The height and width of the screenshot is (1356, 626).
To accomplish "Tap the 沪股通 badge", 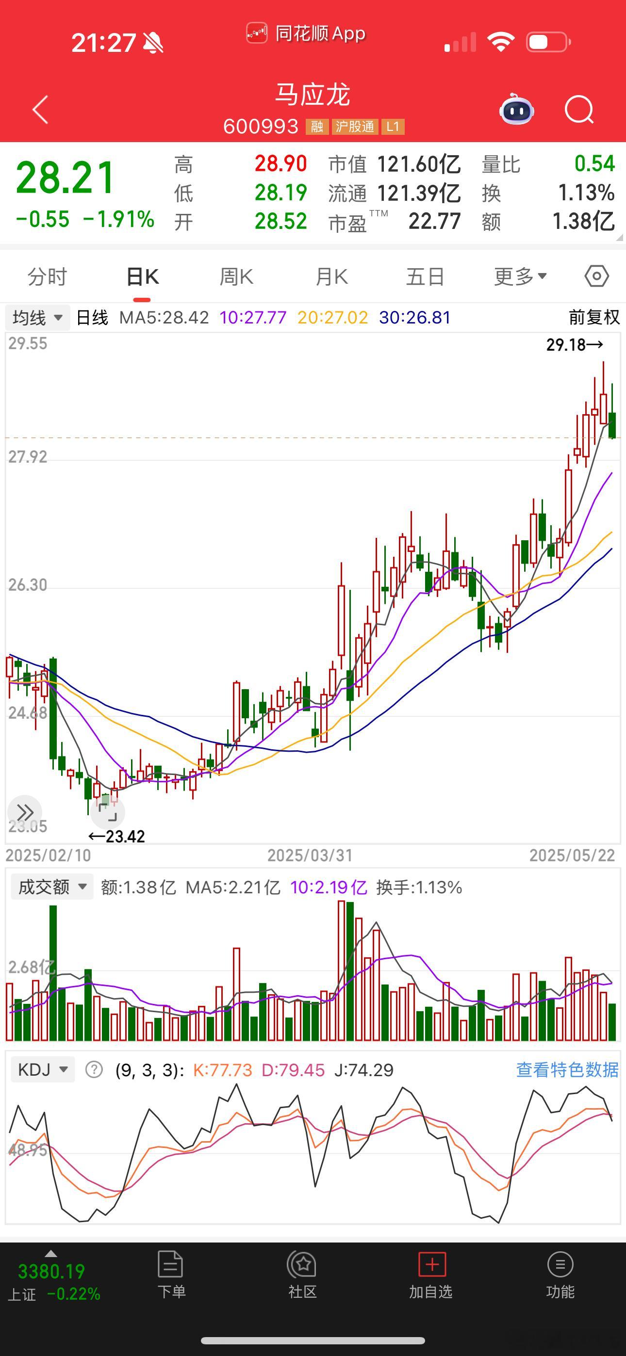I will [355, 126].
